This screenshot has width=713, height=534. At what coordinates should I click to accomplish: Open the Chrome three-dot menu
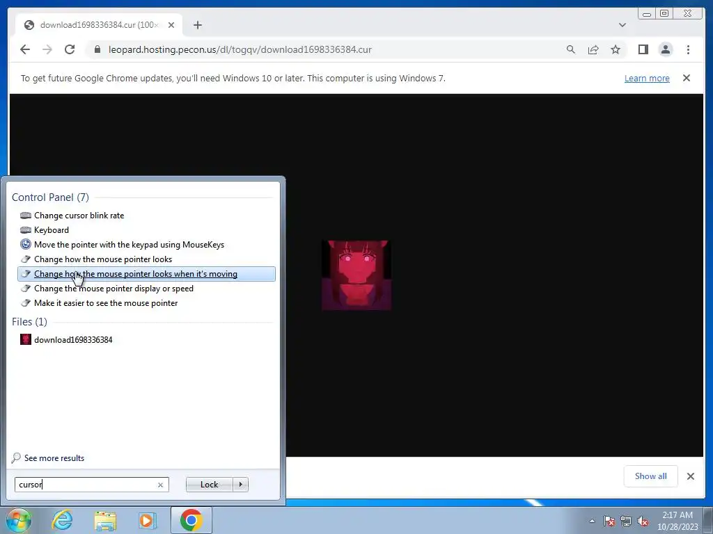click(688, 49)
